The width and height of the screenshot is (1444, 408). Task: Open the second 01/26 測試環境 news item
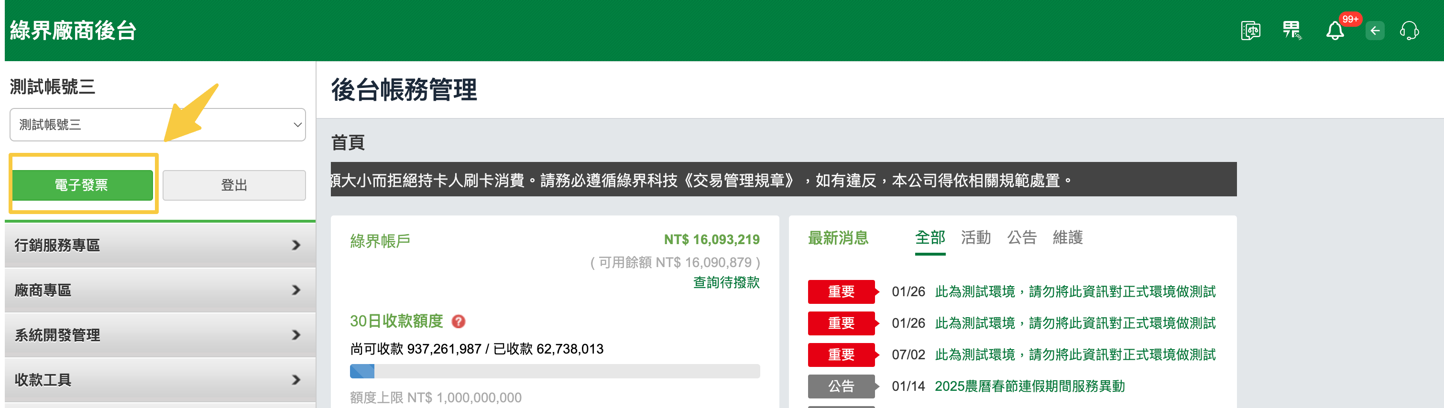[x=1075, y=323]
